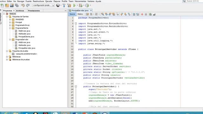203x114 pixels.
Task: Collapse the imports code fold on line 3
Action: click(x=76, y=23)
